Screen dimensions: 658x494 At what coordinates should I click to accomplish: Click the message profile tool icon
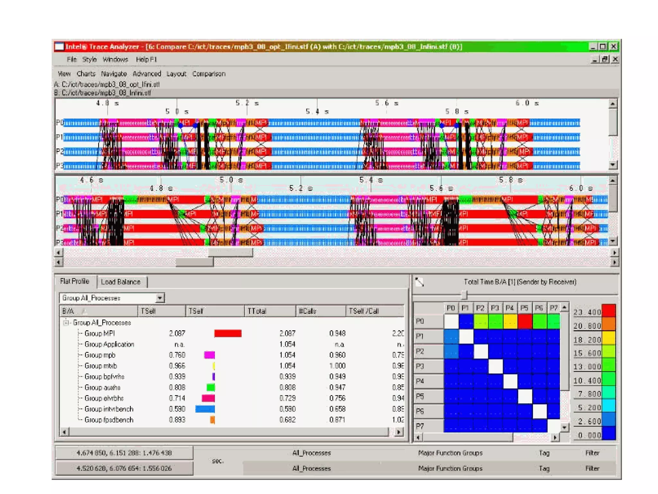[x=419, y=282]
